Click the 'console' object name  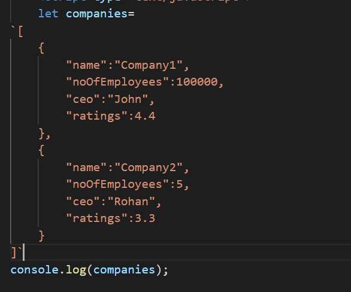(x=35, y=270)
